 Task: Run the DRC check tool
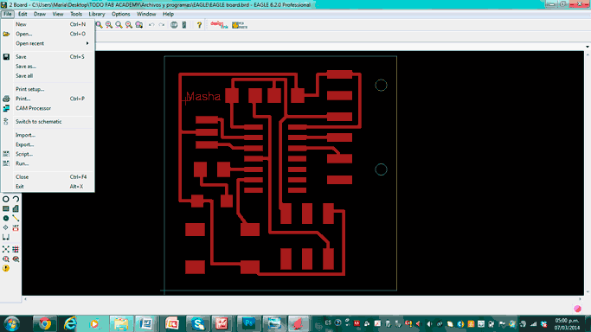tap(16, 259)
